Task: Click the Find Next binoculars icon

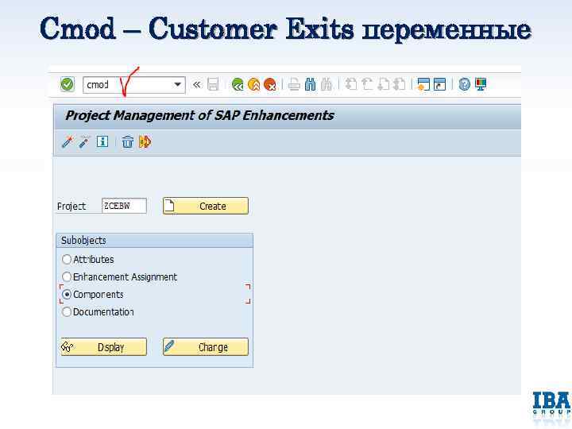Action: [327, 85]
